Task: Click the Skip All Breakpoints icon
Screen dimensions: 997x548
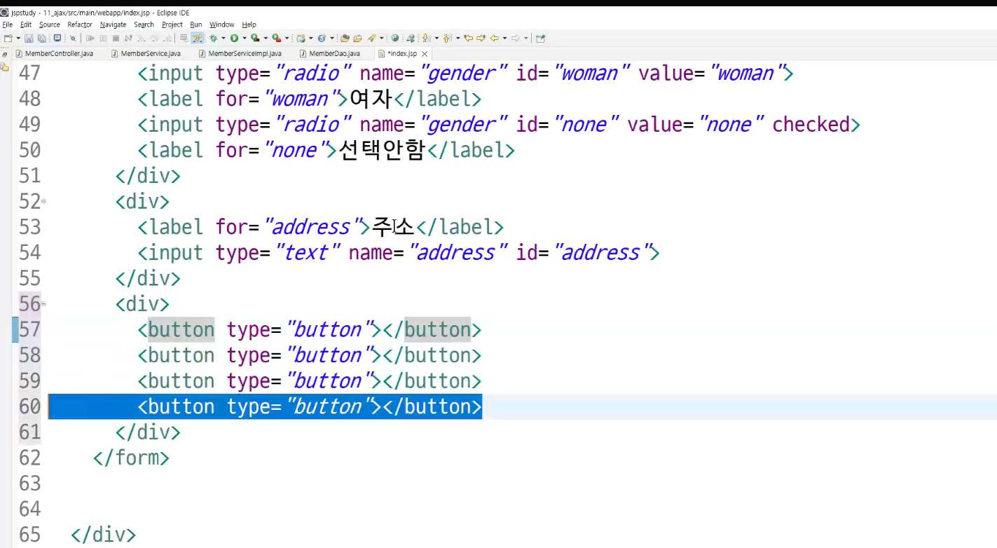Action: click(73, 38)
